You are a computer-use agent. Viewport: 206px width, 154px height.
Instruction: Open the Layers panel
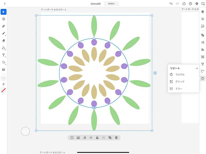pyautogui.click(x=203, y=12)
